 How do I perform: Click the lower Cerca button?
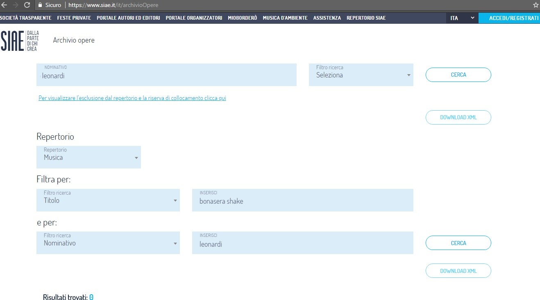[x=458, y=243]
